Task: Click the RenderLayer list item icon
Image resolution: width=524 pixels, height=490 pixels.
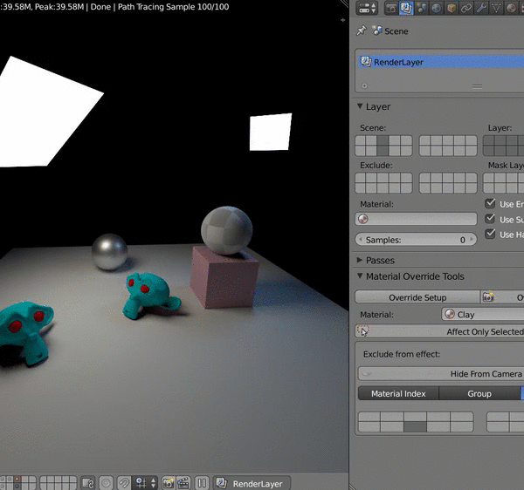Action: click(x=366, y=62)
